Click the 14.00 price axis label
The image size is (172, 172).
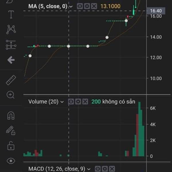tap(156, 37)
